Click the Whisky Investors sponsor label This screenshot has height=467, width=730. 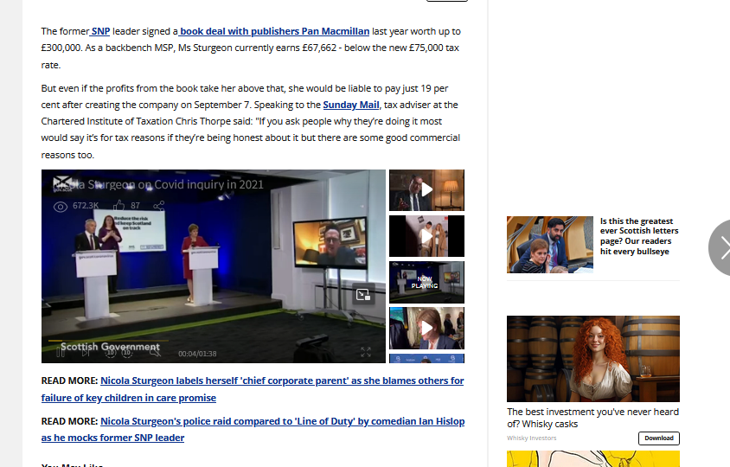(532, 438)
